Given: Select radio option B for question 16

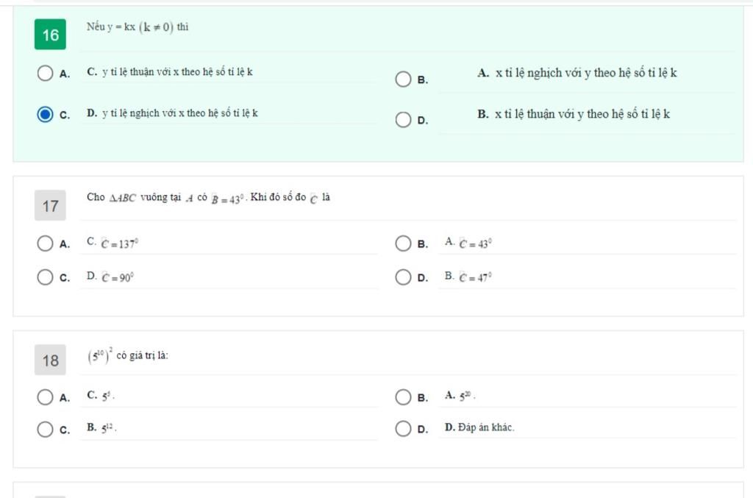Looking at the screenshot, I should 403,79.
